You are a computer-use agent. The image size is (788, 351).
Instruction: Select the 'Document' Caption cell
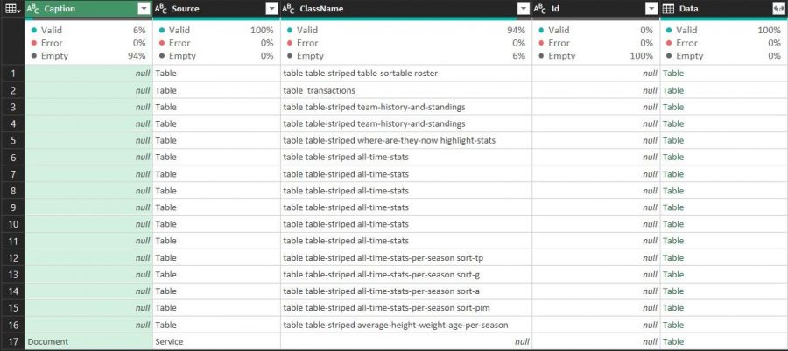pos(88,341)
